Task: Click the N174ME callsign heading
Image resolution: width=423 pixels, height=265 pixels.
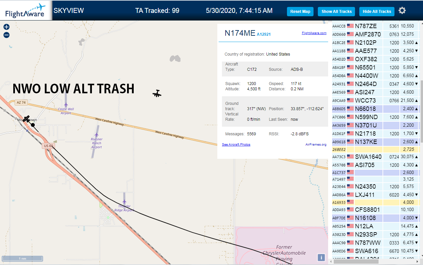Action: click(x=240, y=33)
